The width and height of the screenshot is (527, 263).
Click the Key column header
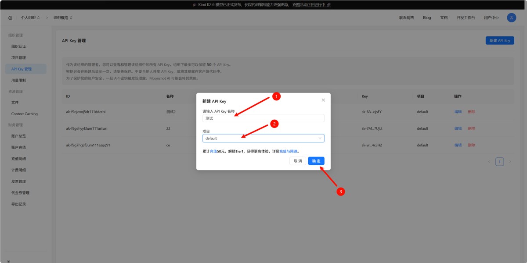click(365, 96)
